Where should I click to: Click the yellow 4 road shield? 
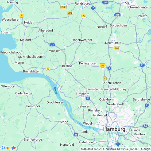tap(104, 78)
